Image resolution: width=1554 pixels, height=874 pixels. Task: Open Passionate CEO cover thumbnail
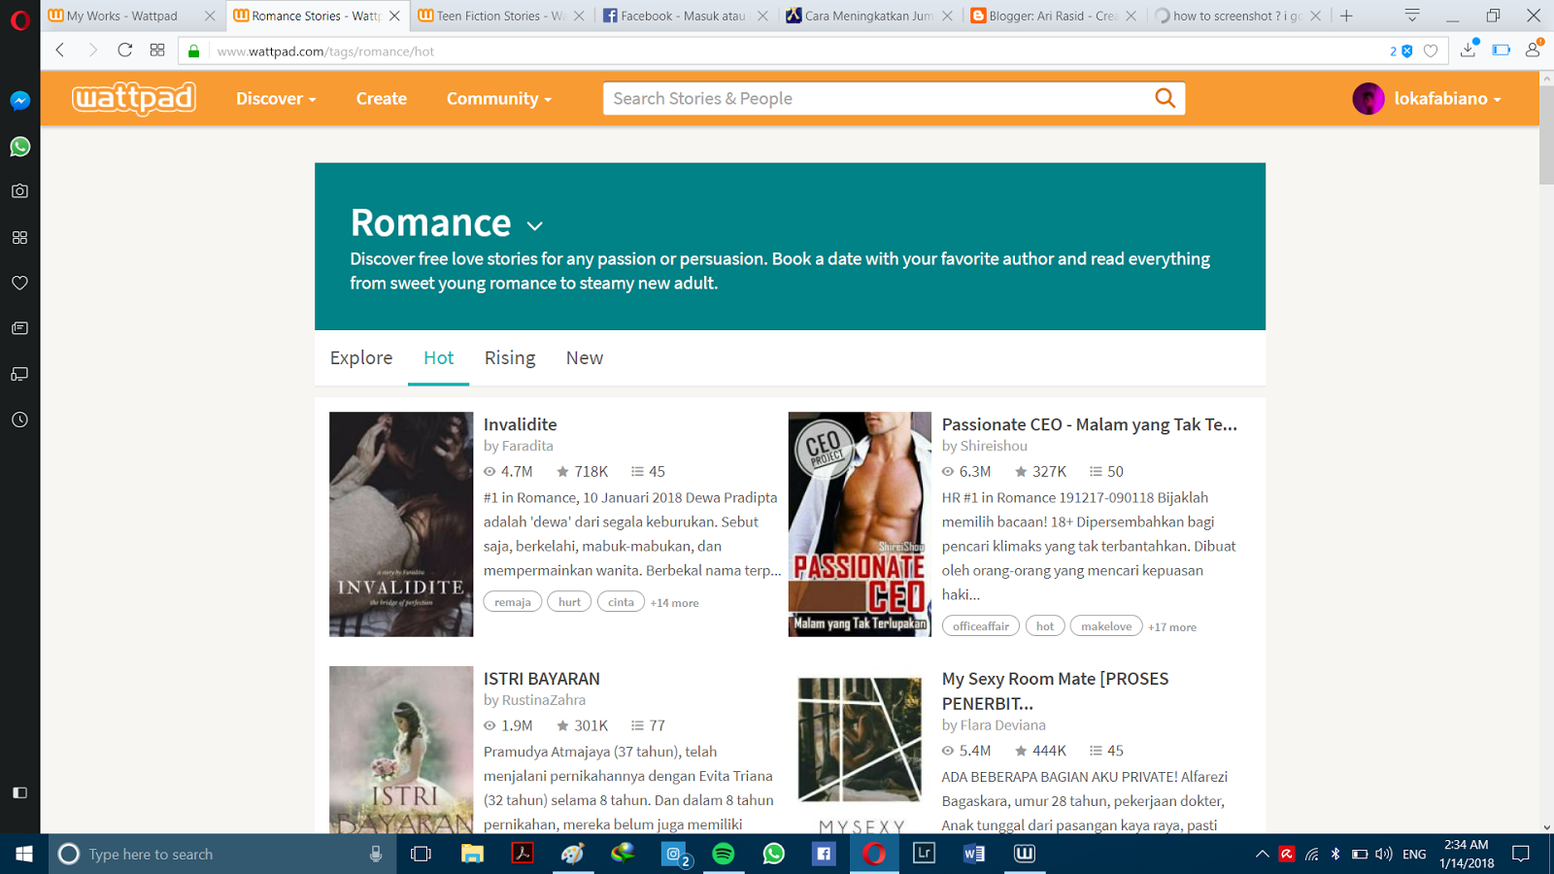coord(860,524)
